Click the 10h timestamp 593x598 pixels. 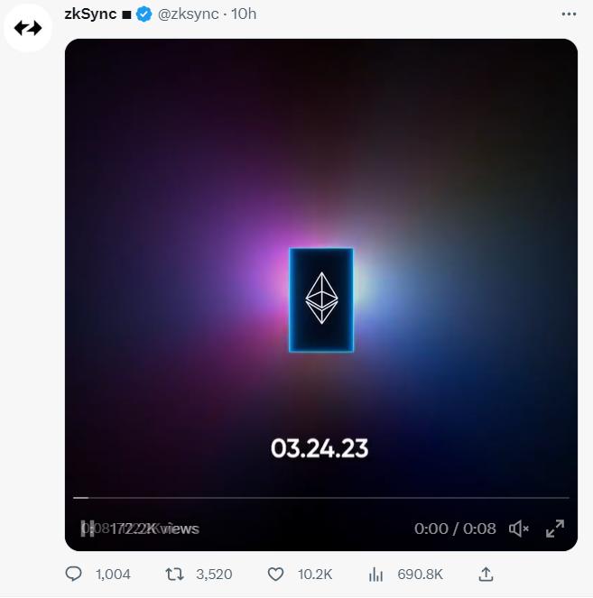click(244, 14)
